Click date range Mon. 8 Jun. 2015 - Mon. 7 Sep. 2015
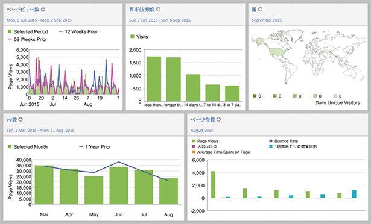This screenshot has width=371, height=224. tap(39, 20)
